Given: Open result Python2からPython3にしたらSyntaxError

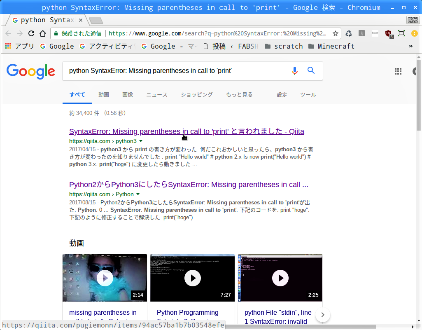Looking at the screenshot, I should (x=189, y=185).
